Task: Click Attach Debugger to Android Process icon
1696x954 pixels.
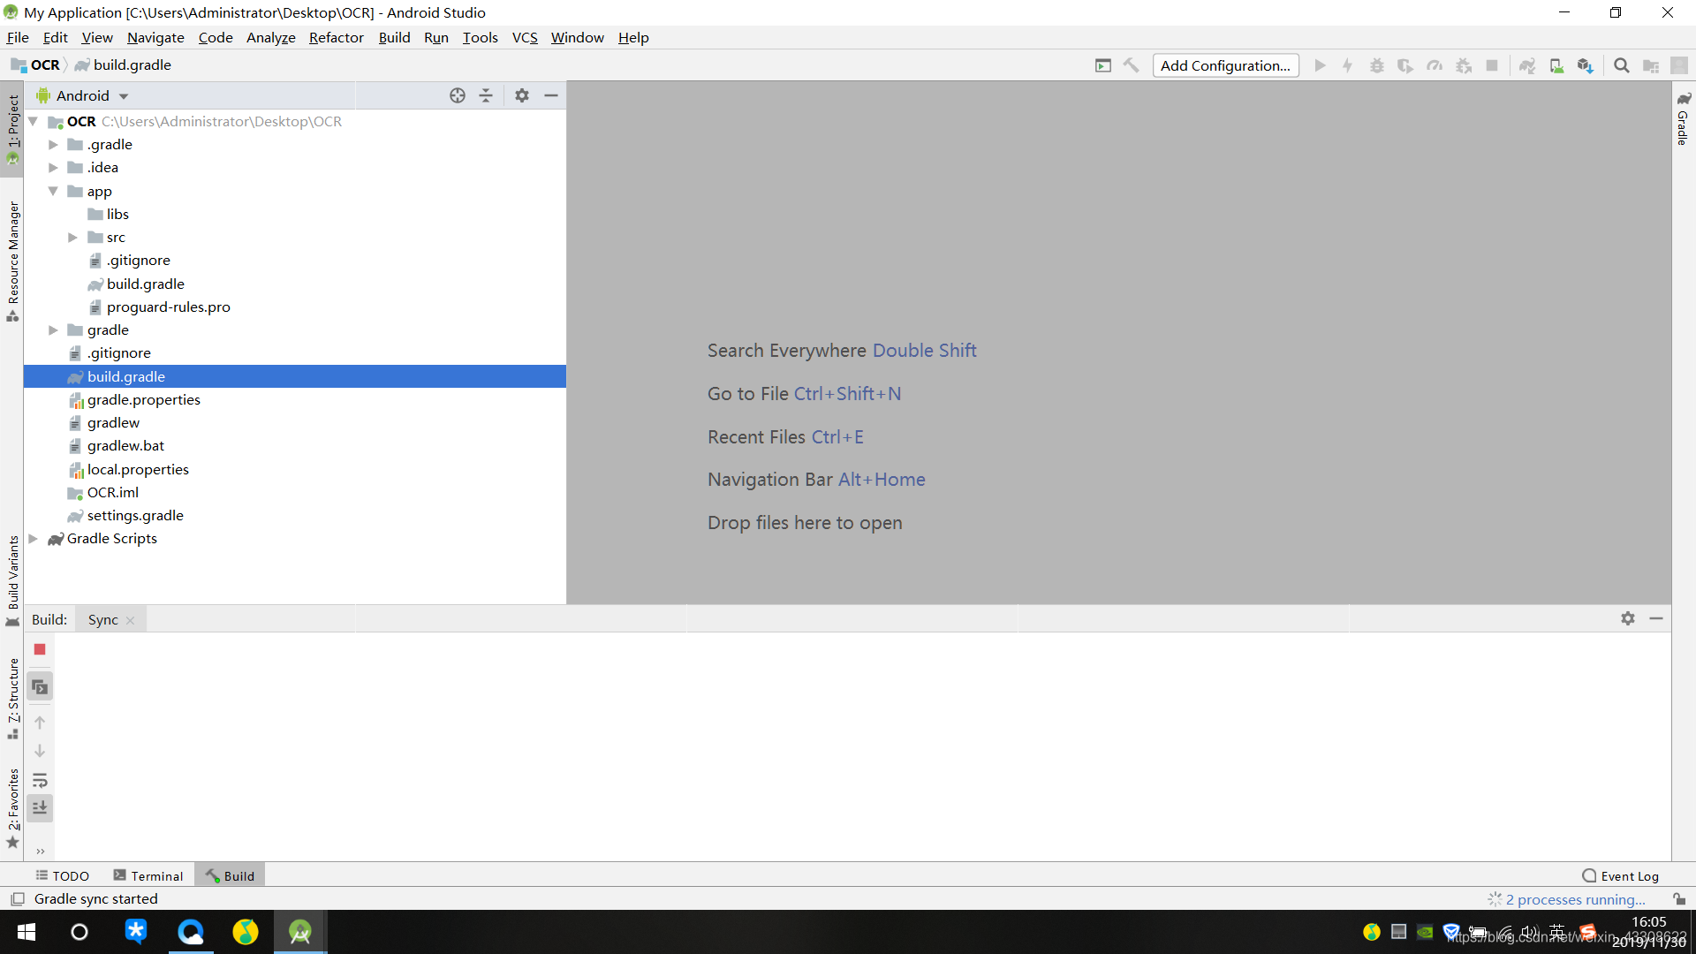Action: [1464, 65]
